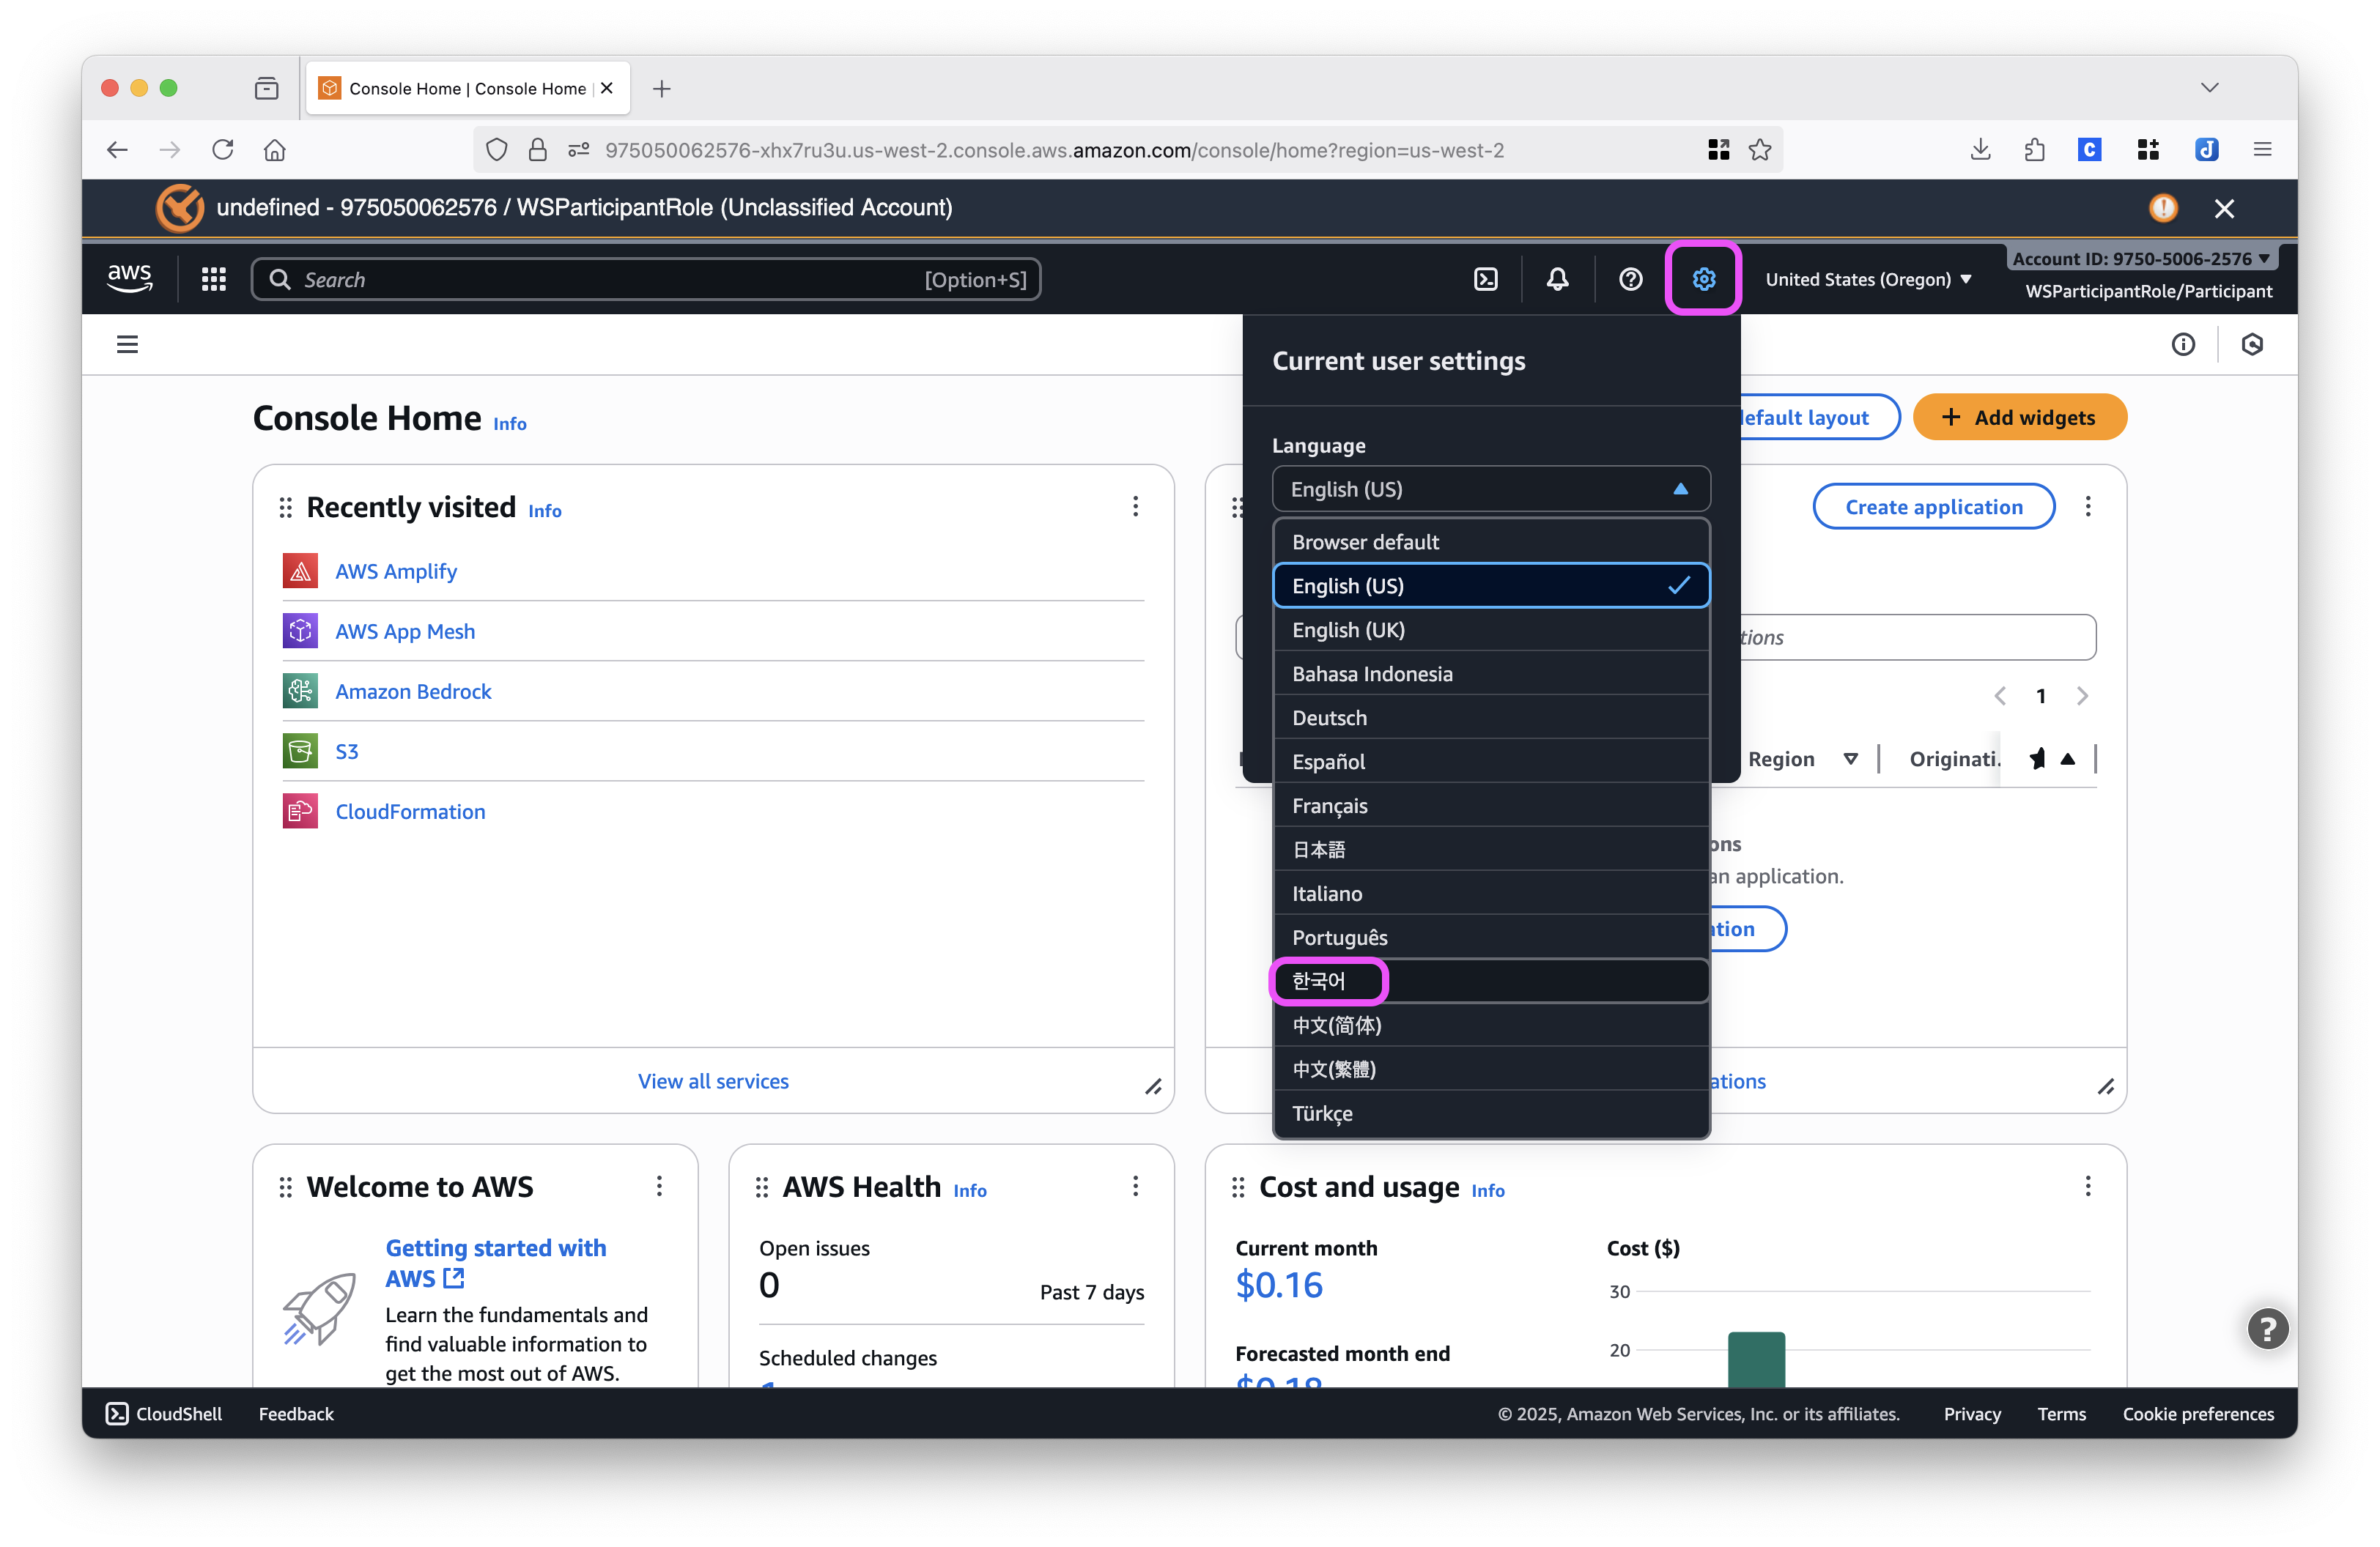Bookmark this page with the star icon
2380x1547 pixels.
pyautogui.click(x=1760, y=150)
